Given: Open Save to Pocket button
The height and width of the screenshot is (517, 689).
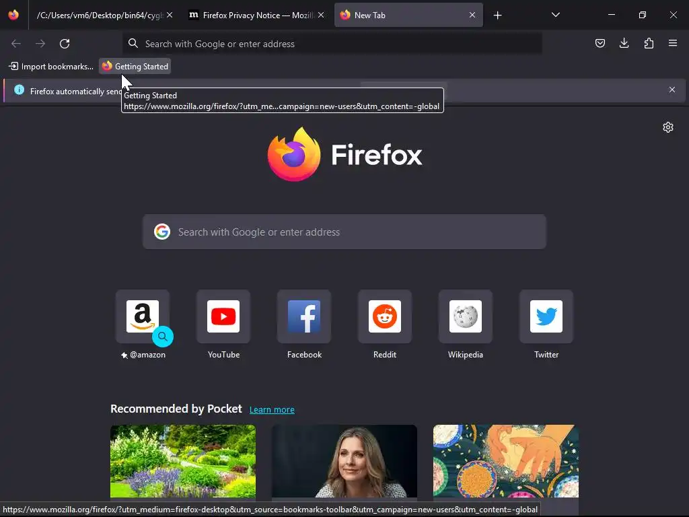Looking at the screenshot, I should (x=600, y=43).
